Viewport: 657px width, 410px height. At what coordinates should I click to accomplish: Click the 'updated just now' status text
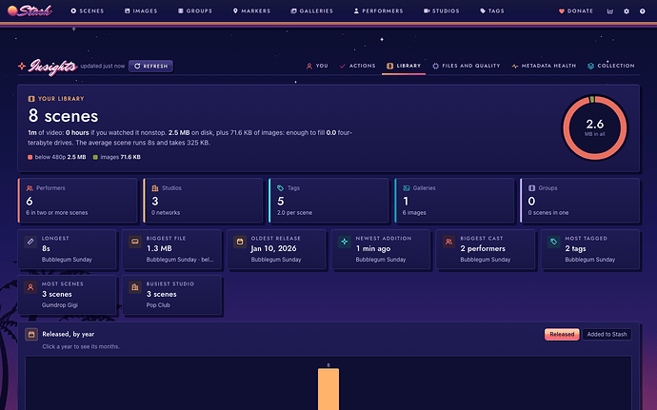click(103, 67)
